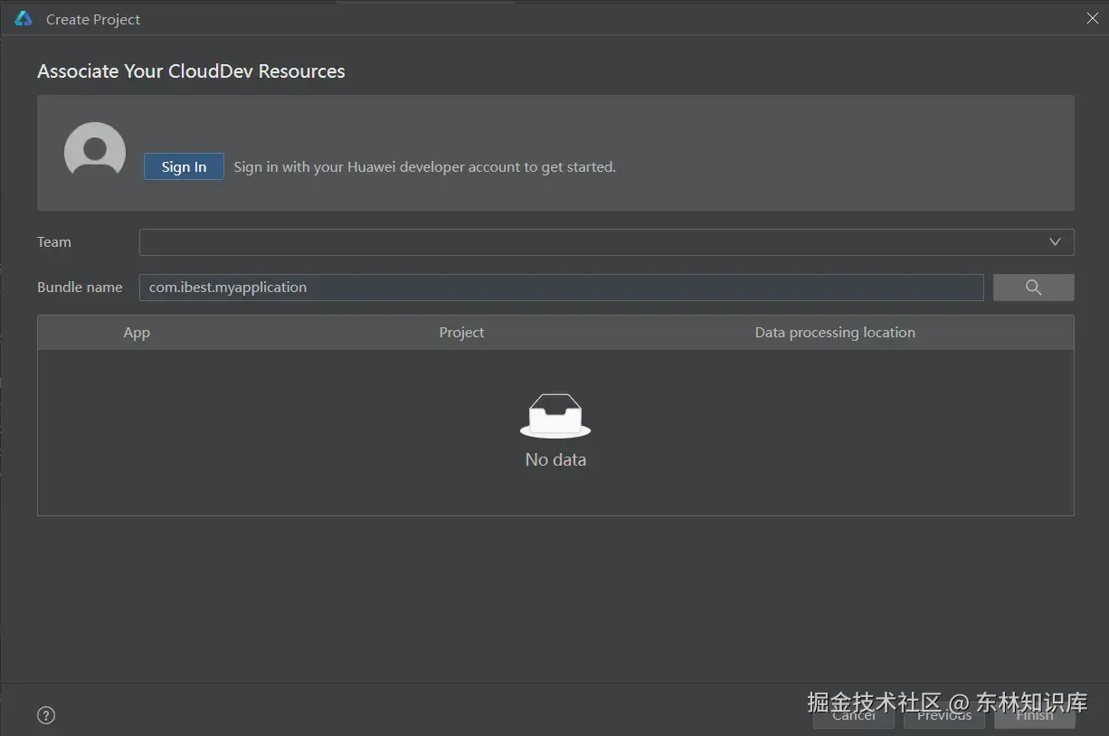Click the Huawei developer account sign-in hint text
The width and height of the screenshot is (1109, 736).
(x=424, y=167)
